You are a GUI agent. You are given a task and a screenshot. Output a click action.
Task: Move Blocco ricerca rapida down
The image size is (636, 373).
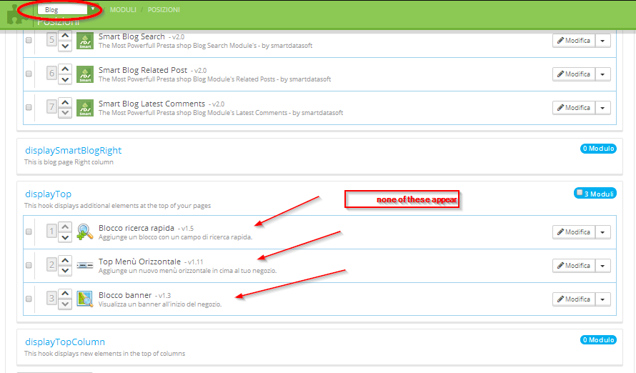pos(65,237)
